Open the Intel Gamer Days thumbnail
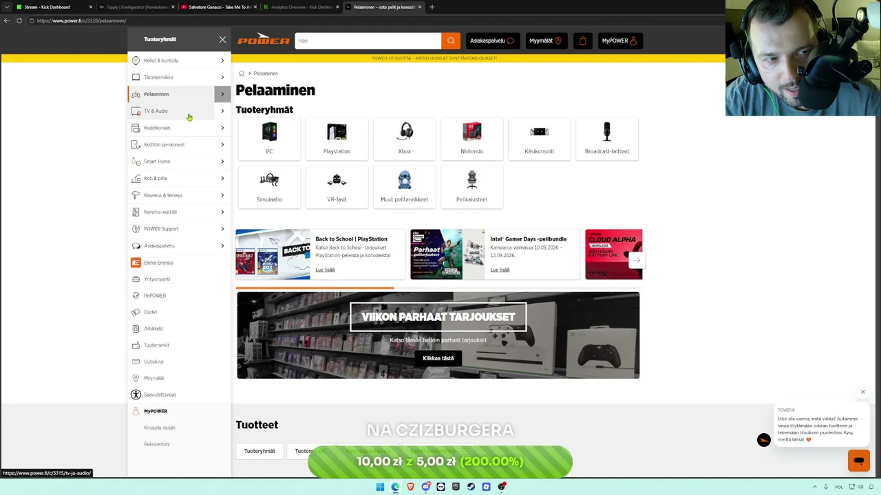881x495 pixels. [447, 254]
